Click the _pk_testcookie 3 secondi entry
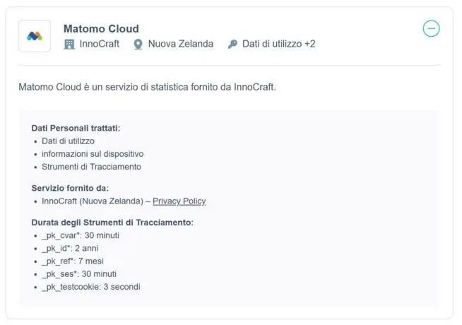This screenshot has width=462, height=325. click(x=91, y=287)
